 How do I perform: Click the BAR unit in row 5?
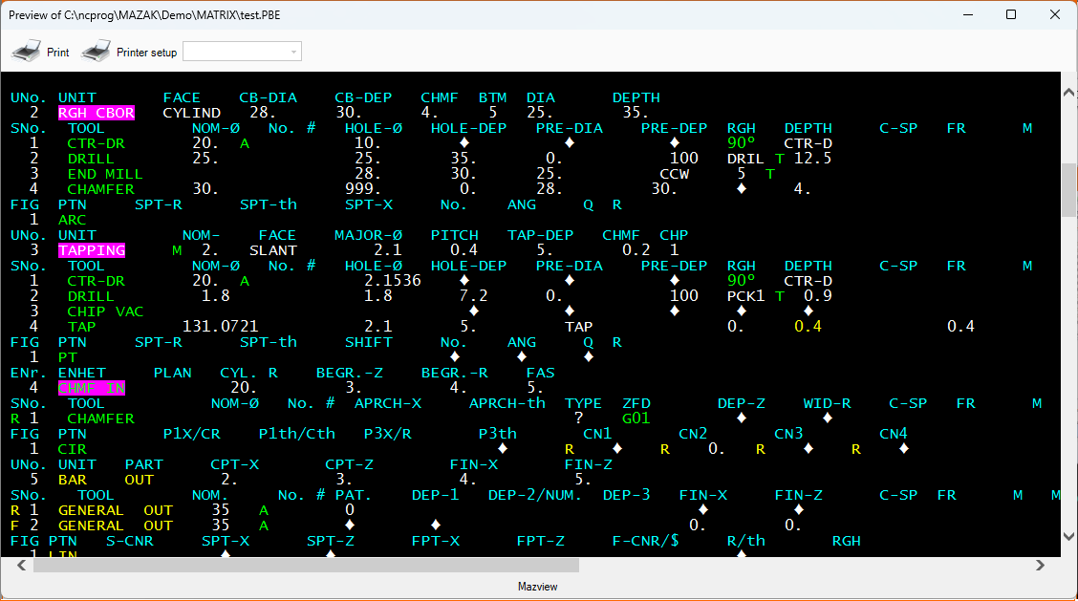pos(73,480)
